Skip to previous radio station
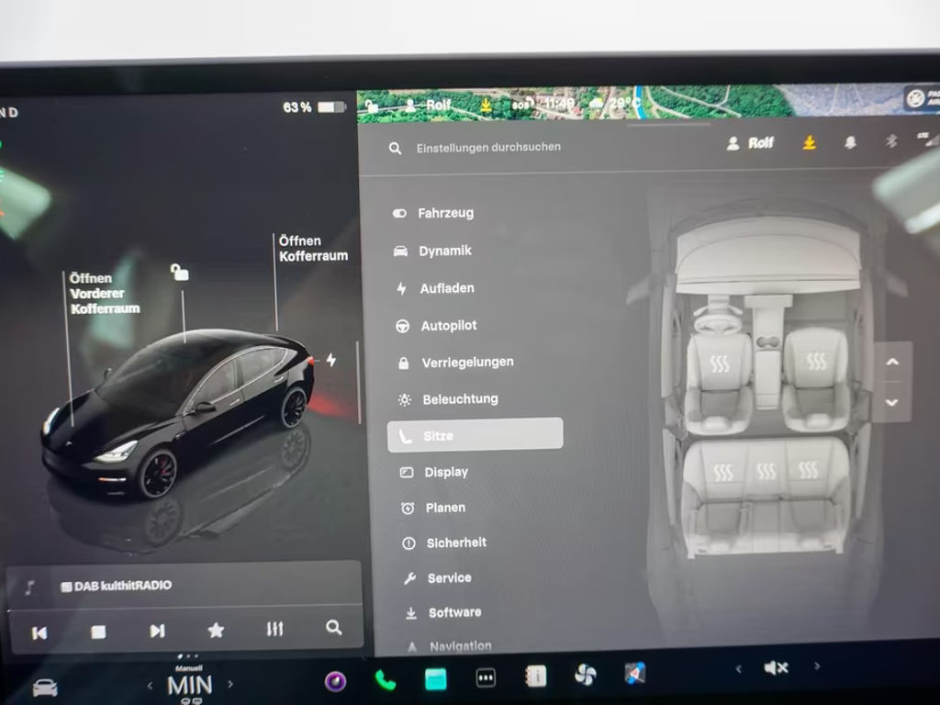The width and height of the screenshot is (940, 705). [x=39, y=632]
